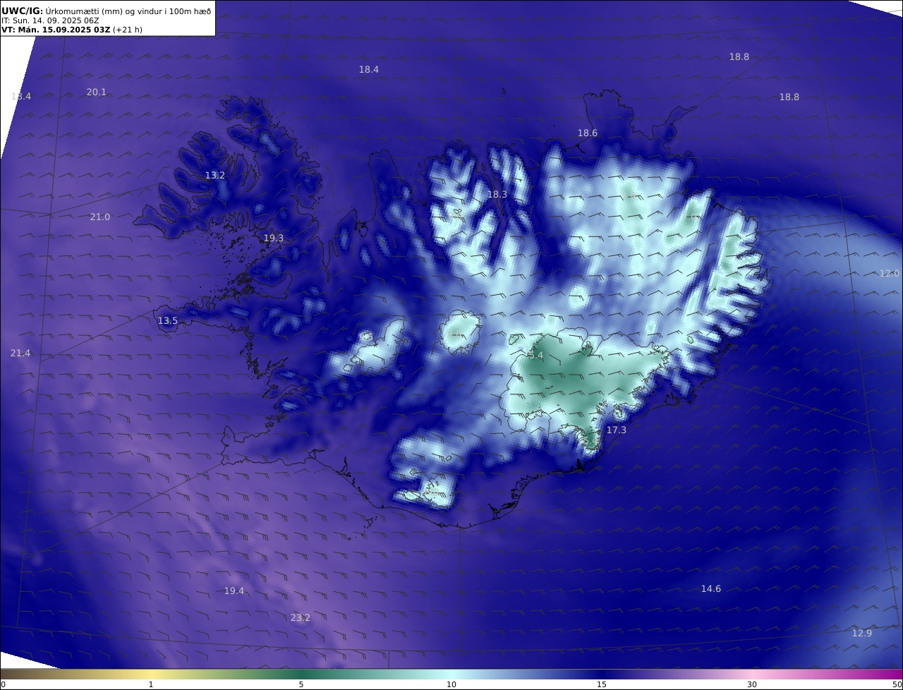Click the 18.3 value label
Screen dimensions: 903x690
click(x=497, y=195)
